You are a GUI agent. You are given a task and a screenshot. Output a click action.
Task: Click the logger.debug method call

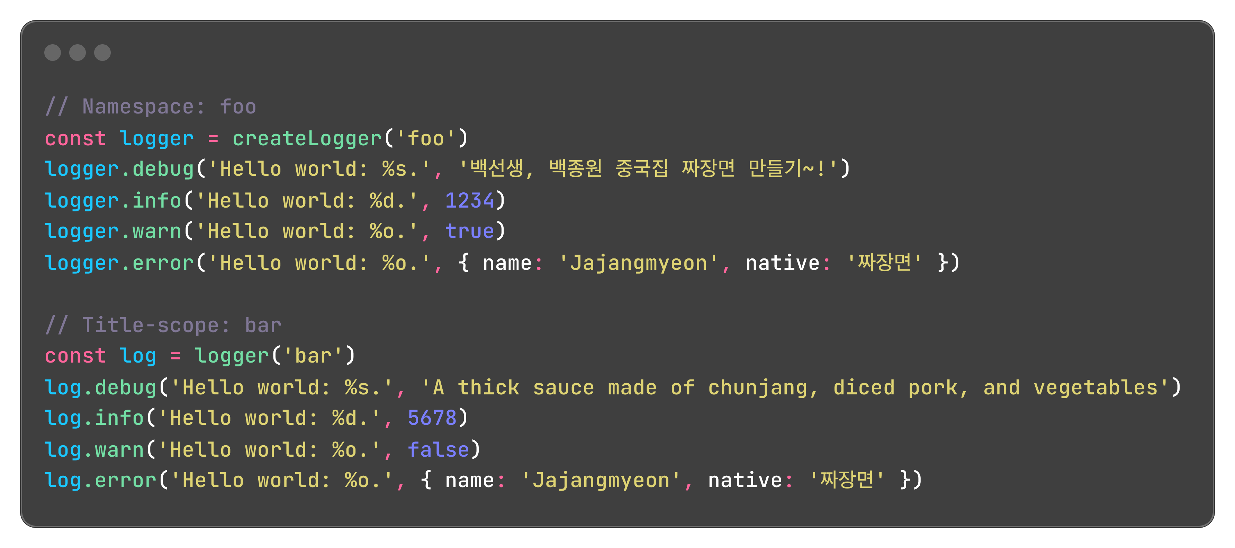[x=119, y=169]
